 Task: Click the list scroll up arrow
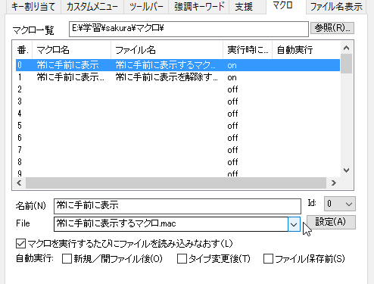tap(346, 48)
